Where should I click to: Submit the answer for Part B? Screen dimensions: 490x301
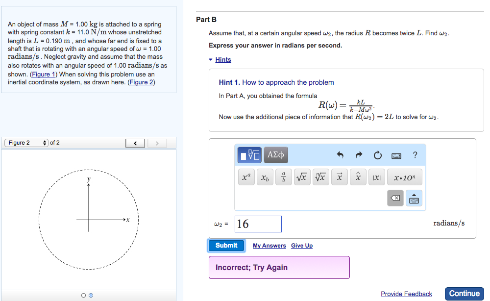(x=226, y=245)
